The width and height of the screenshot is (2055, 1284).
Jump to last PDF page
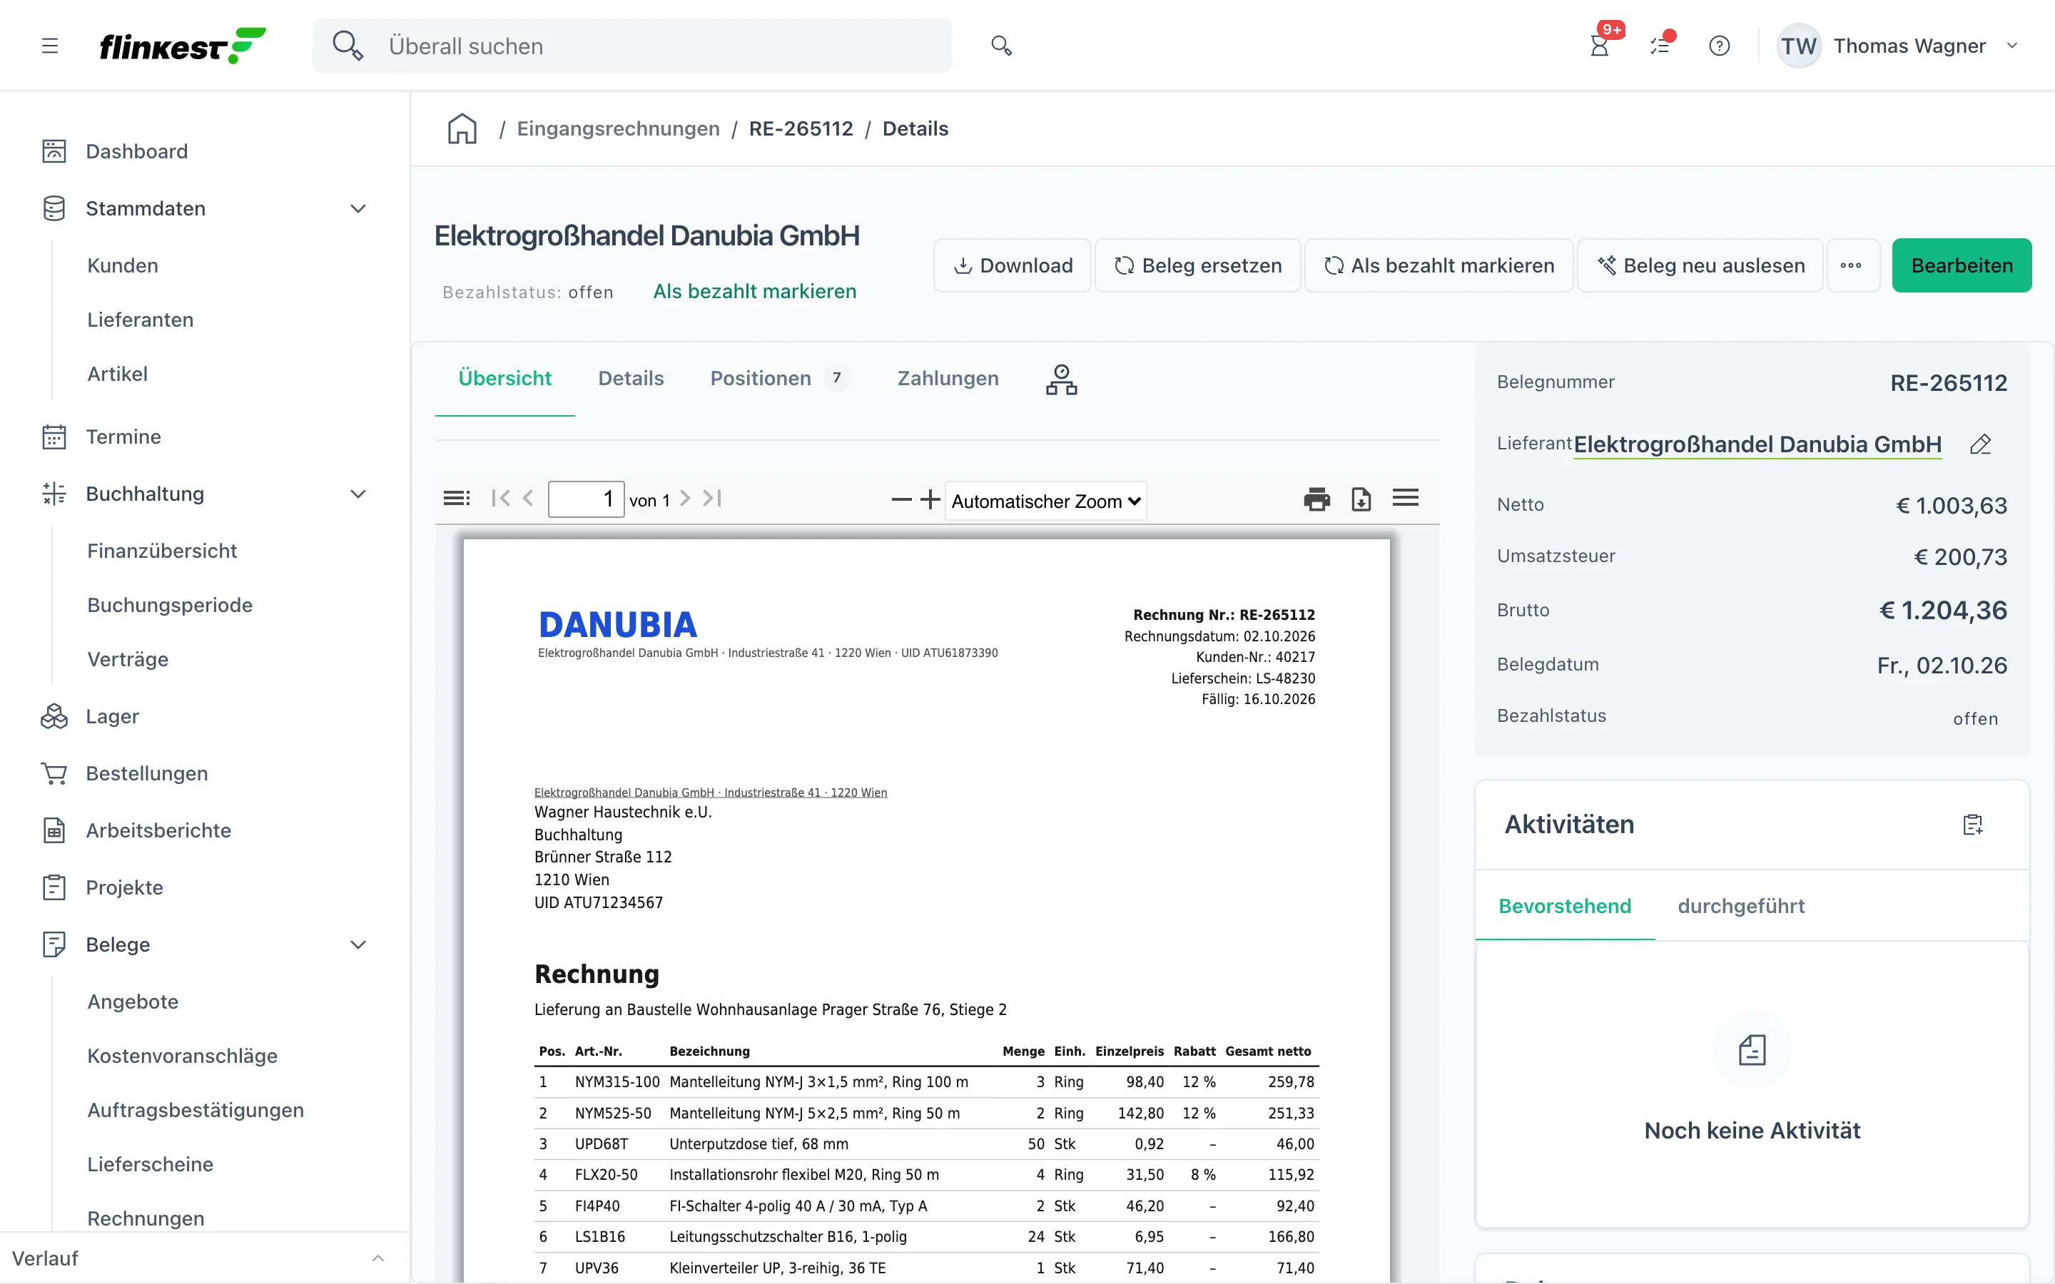tap(712, 499)
